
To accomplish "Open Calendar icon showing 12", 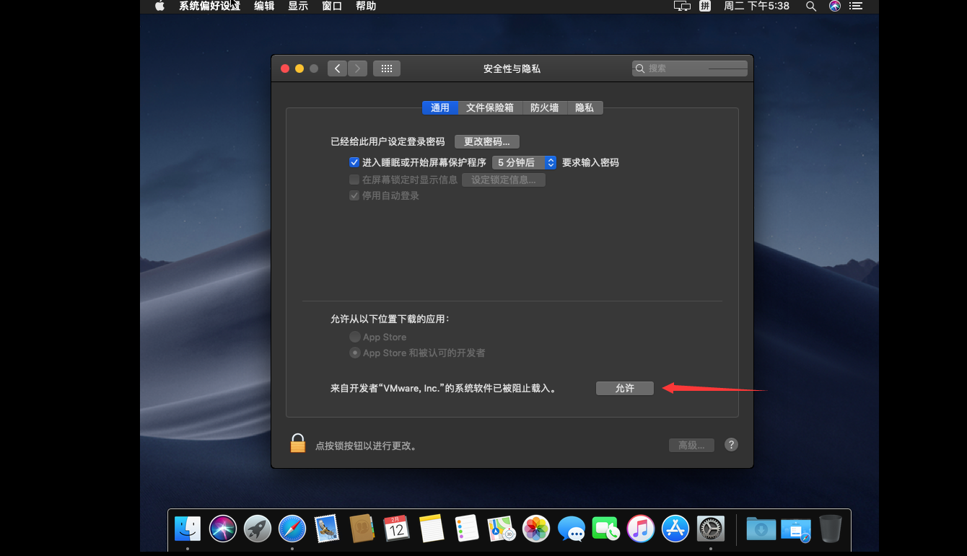I will pyautogui.click(x=397, y=529).
